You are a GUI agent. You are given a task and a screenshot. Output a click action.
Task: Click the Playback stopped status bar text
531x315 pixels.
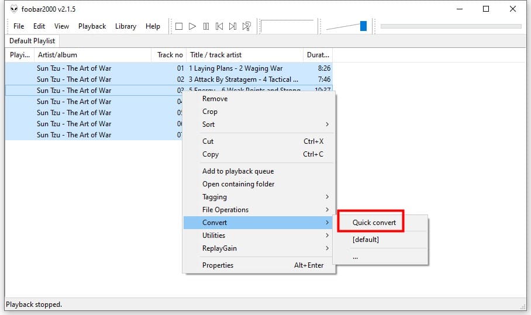tap(34, 304)
